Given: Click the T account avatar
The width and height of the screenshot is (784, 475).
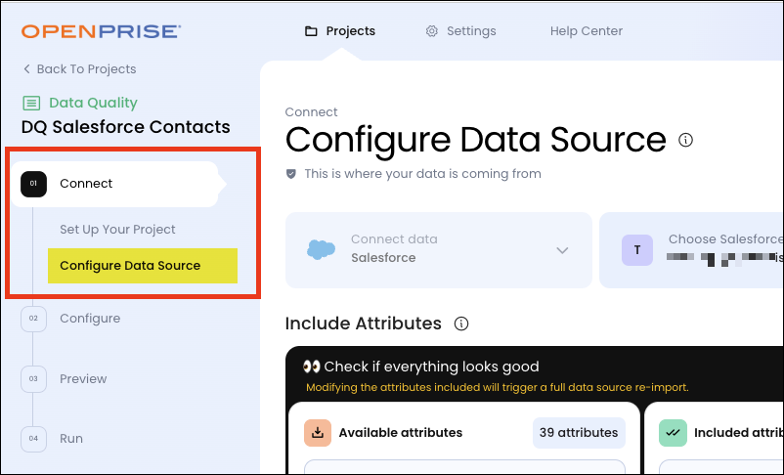Looking at the screenshot, I should coord(637,250).
